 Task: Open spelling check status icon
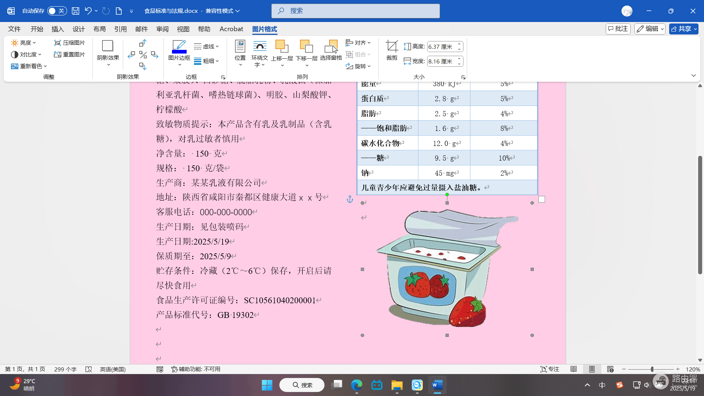click(89, 369)
